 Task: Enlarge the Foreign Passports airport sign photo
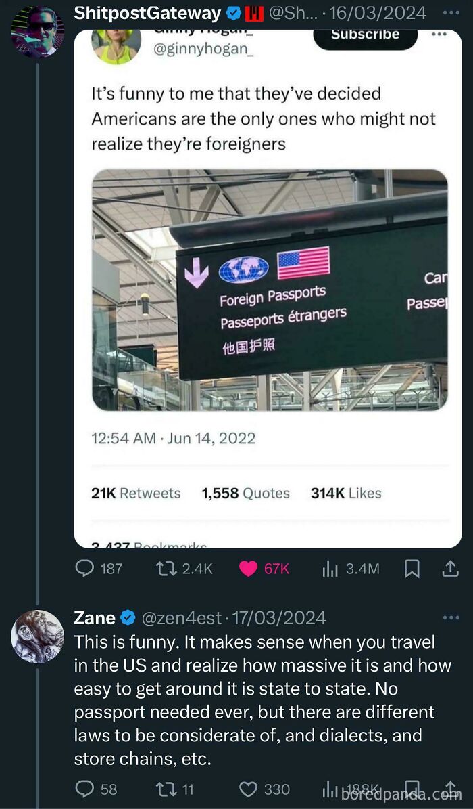click(x=270, y=290)
